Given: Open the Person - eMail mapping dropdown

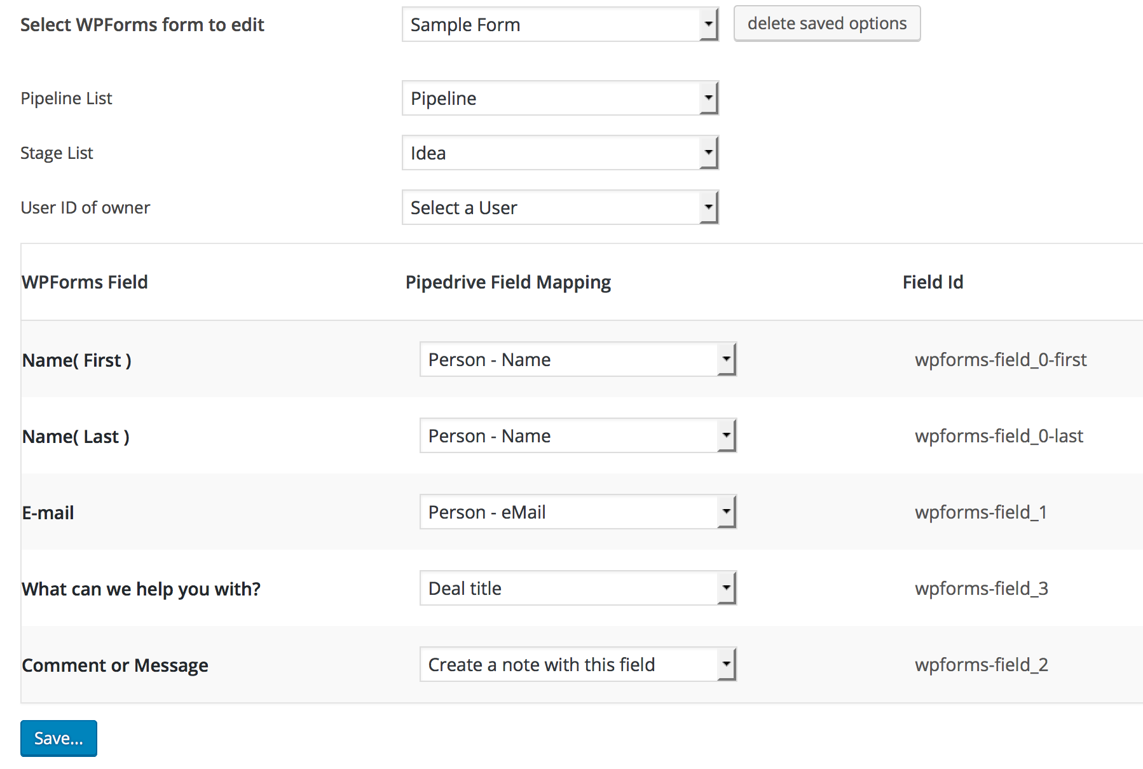Looking at the screenshot, I should tap(577, 512).
